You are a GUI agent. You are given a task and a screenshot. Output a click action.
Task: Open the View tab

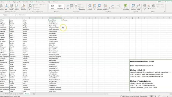[44, 2]
